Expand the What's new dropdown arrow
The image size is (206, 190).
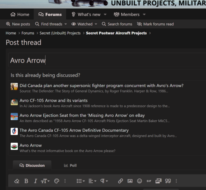(x=105, y=14)
